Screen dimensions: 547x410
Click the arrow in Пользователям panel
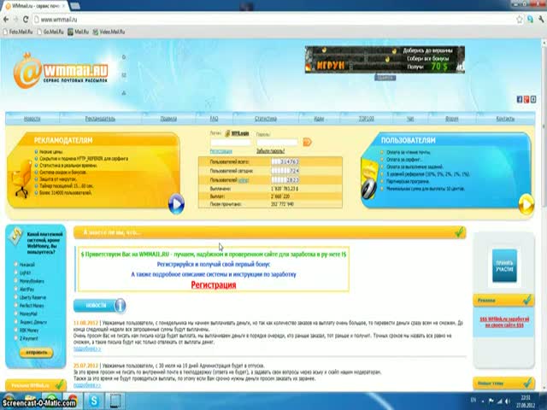[x=526, y=203]
